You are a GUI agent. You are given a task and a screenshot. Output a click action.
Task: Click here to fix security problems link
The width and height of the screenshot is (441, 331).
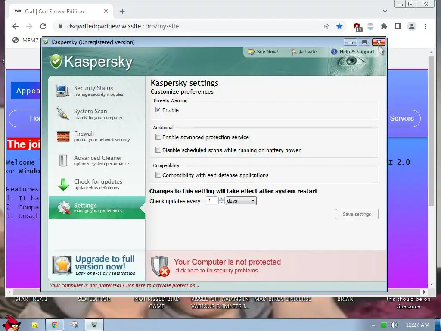coord(216,271)
